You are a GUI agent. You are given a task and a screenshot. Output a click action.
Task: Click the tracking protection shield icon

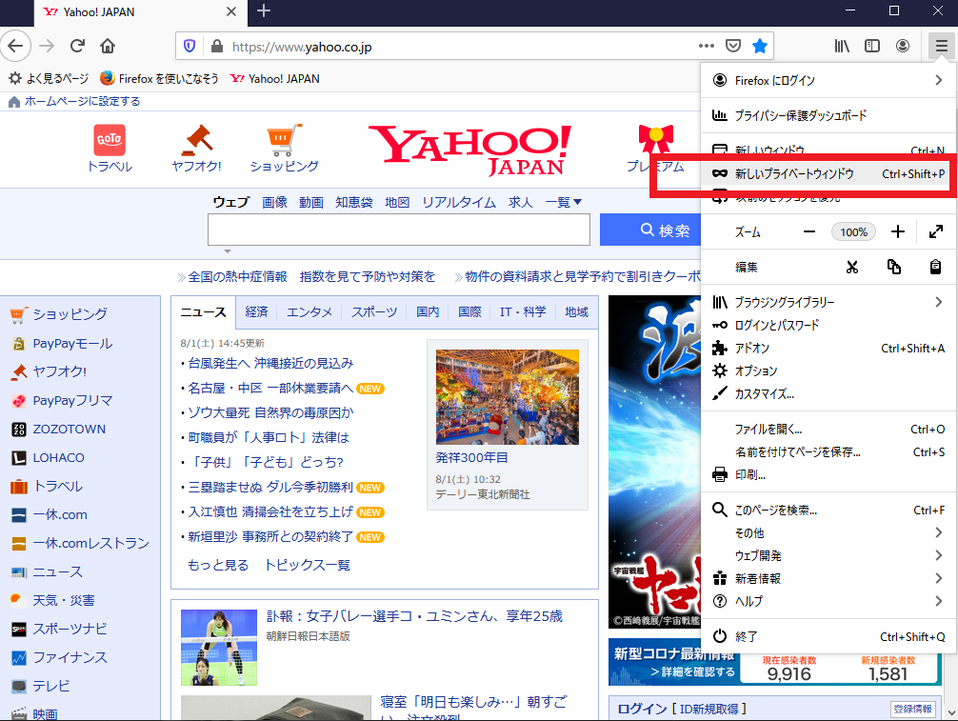point(190,47)
